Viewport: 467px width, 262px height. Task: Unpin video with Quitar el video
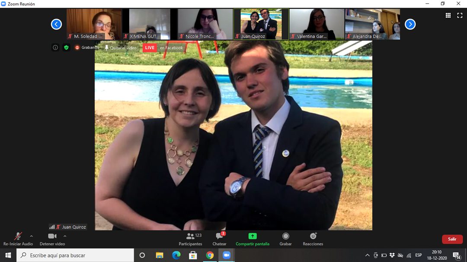point(120,48)
